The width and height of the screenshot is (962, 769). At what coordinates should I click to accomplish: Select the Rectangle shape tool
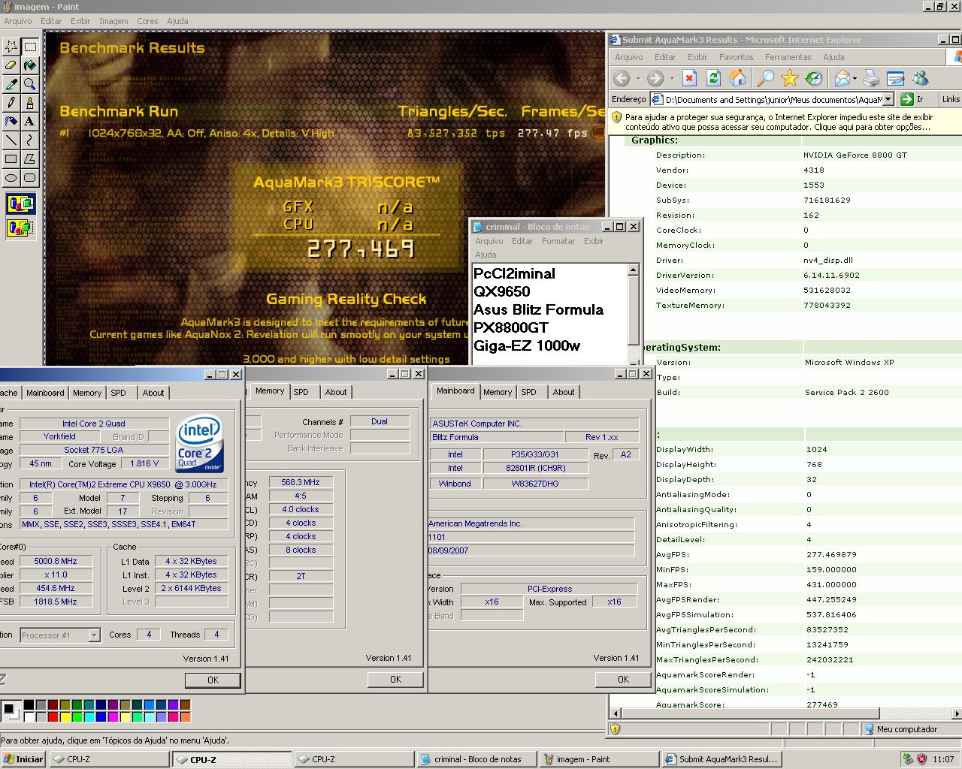11,159
